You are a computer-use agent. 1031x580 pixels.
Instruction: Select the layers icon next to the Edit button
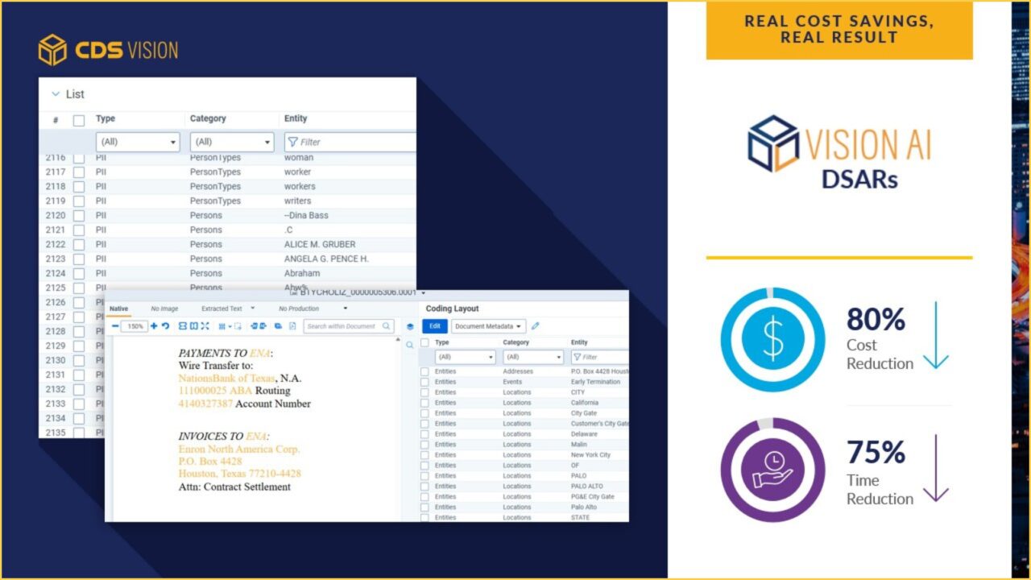(x=411, y=326)
